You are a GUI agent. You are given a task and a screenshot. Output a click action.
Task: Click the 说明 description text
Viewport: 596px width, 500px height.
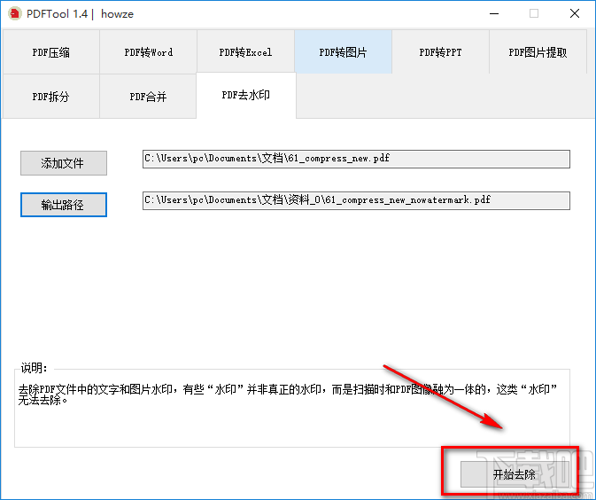coord(288,395)
